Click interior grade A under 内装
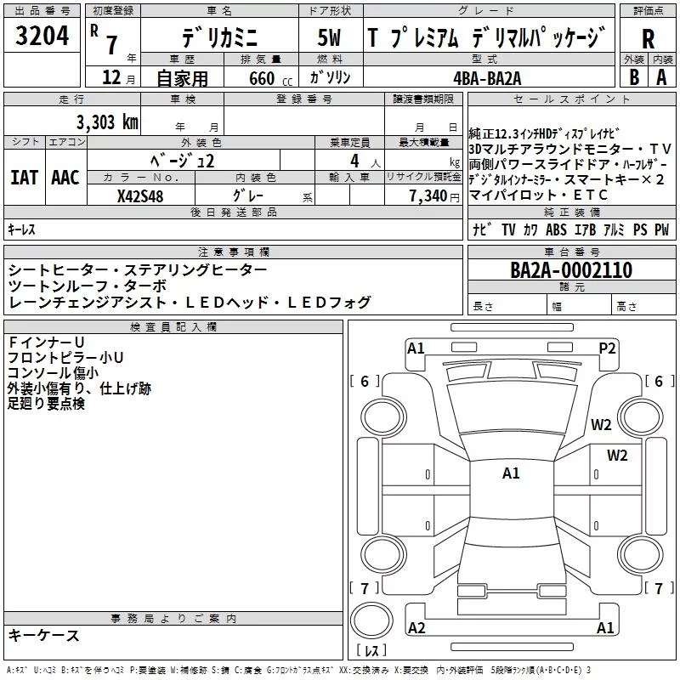This screenshot has width=680, height=680. (661, 77)
